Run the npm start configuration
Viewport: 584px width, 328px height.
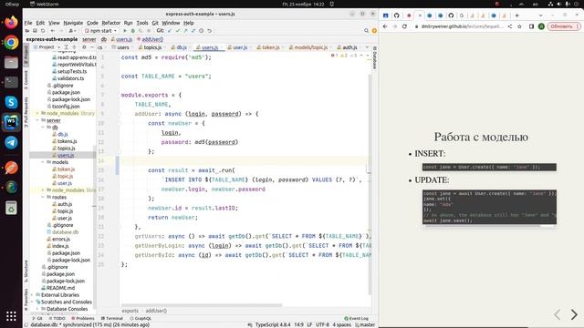(x=125, y=31)
